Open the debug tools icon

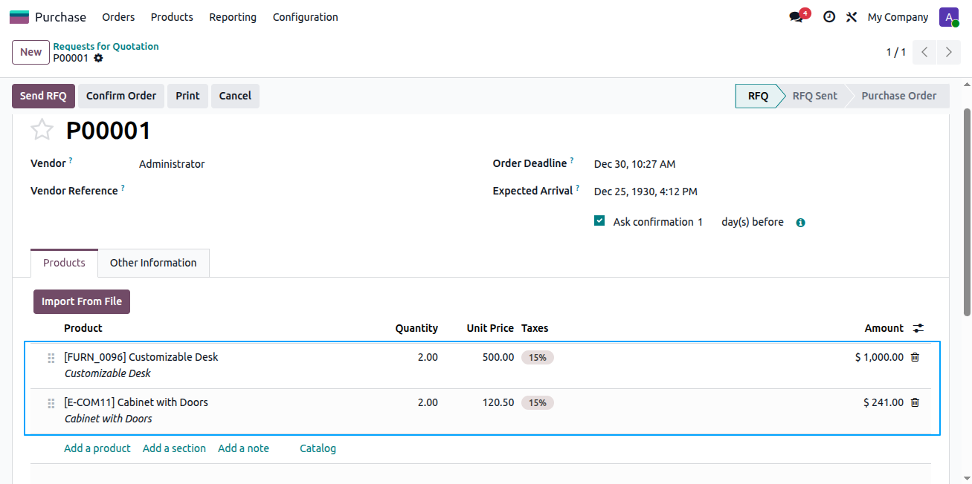tap(852, 17)
